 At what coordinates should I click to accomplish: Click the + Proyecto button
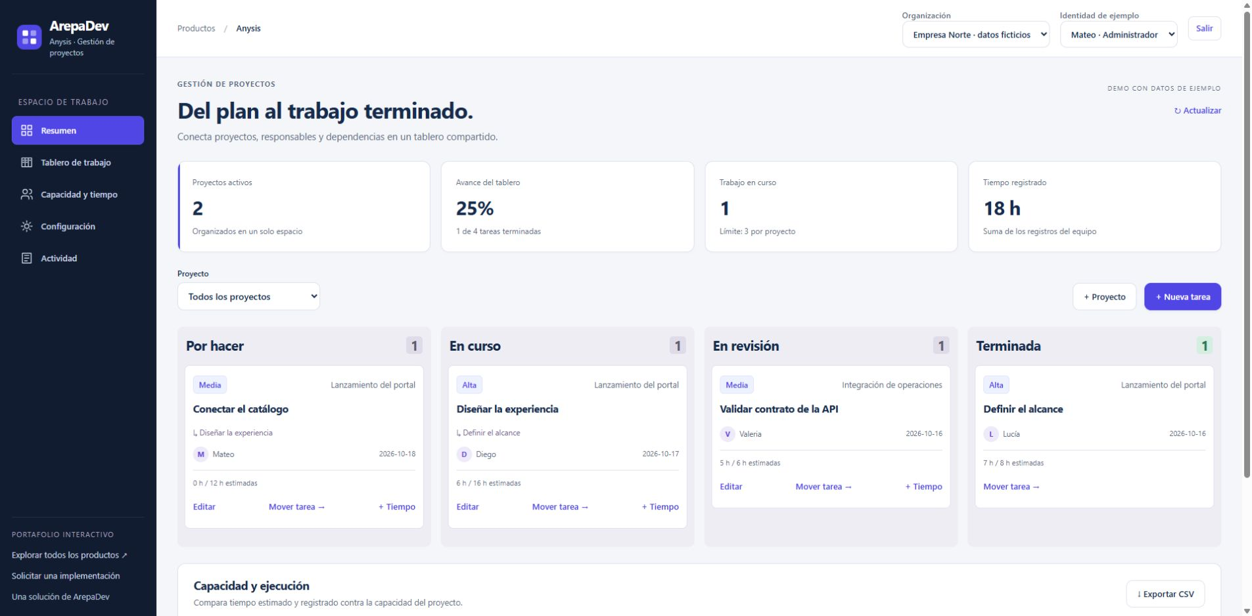tap(1104, 297)
